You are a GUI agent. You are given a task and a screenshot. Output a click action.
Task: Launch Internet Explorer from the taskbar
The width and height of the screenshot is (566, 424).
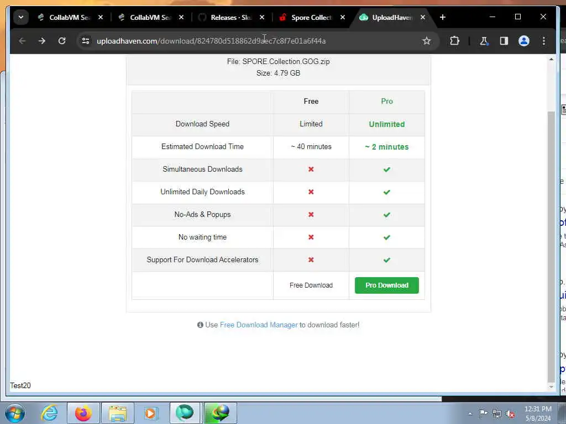[49, 413]
